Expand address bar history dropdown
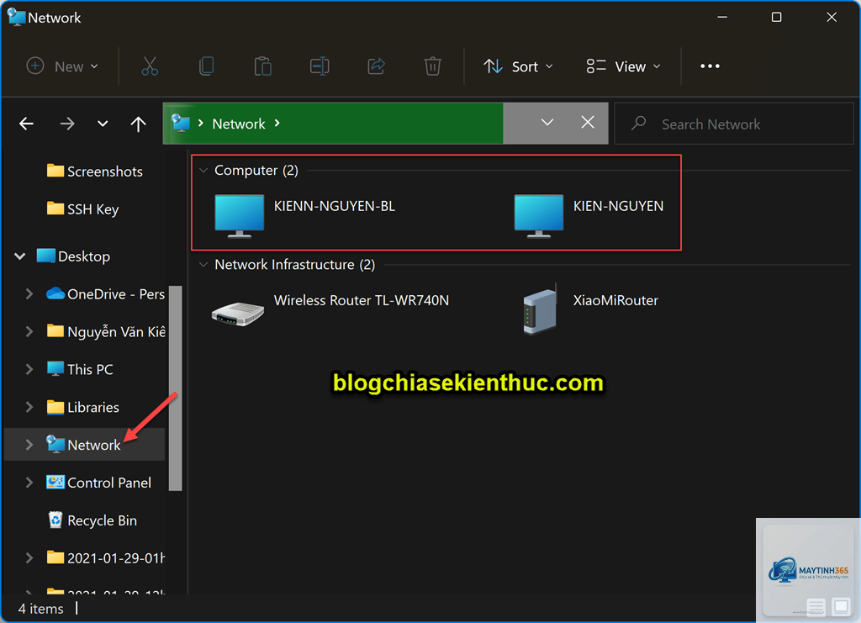Viewport: 861px width, 623px height. 547,123
